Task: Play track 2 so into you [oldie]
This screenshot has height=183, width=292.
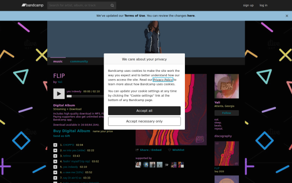Action: click(55, 150)
